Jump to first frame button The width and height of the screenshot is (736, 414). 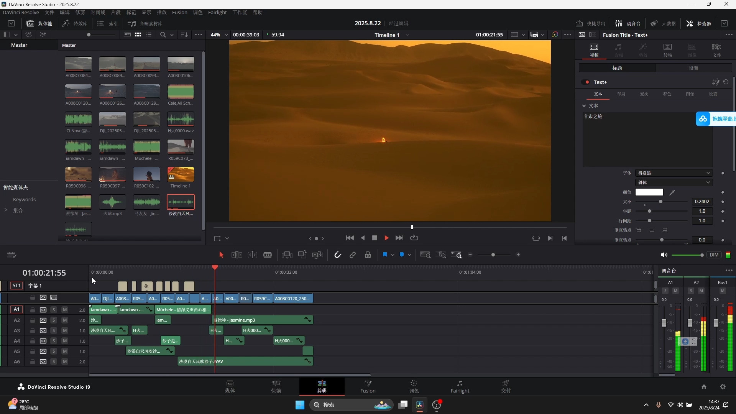point(350,238)
